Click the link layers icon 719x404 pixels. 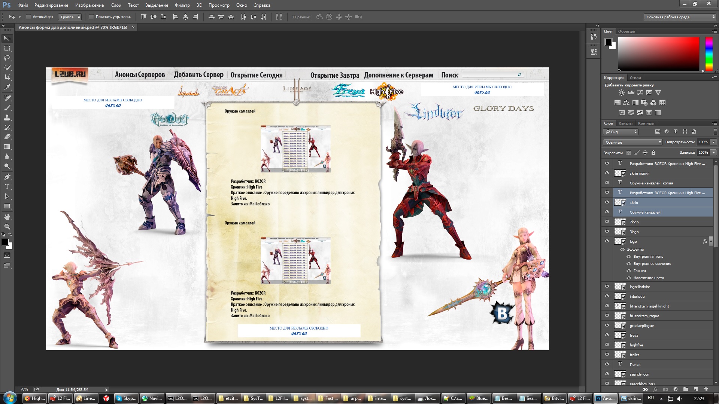645,389
